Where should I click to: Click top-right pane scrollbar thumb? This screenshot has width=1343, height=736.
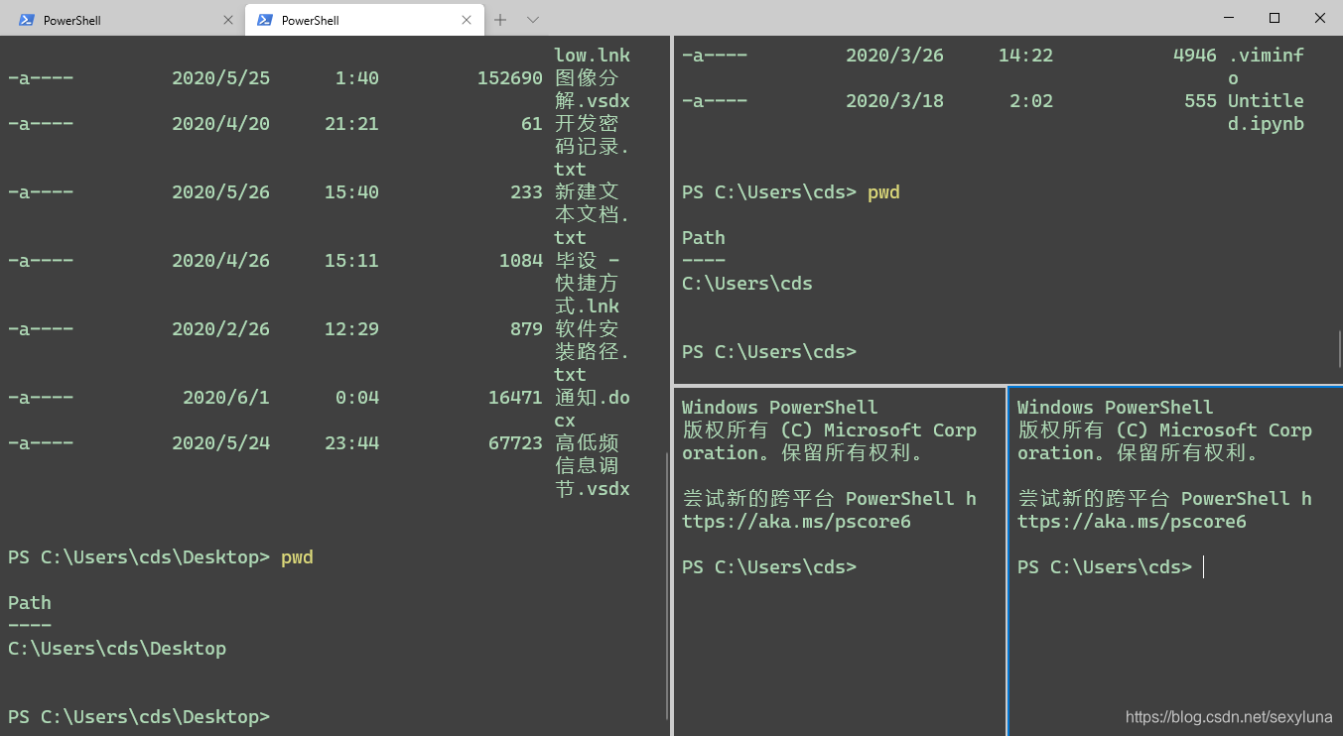tap(1339, 348)
